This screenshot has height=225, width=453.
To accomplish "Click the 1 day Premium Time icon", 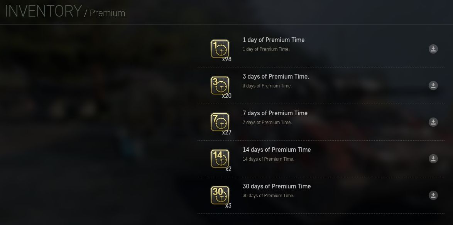I will tap(220, 49).
